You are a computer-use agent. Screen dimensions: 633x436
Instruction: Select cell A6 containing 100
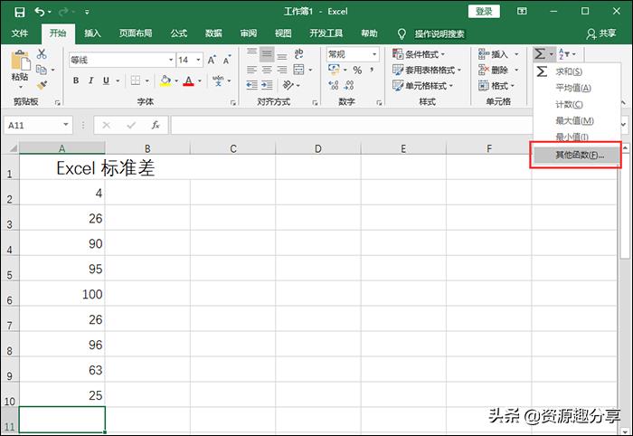click(x=61, y=294)
